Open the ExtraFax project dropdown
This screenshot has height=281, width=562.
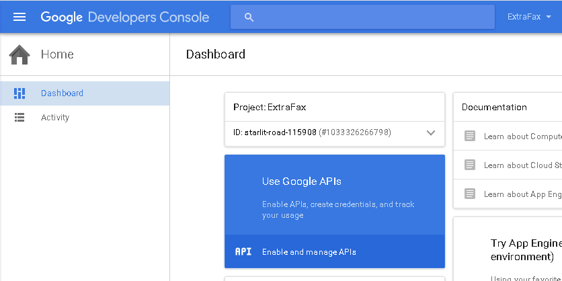coord(529,17)
